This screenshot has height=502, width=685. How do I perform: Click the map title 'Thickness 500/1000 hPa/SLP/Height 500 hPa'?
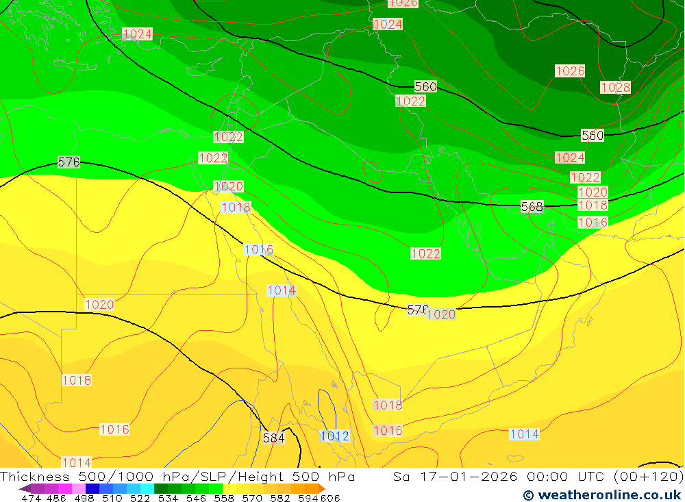click(x=177, y=476)
